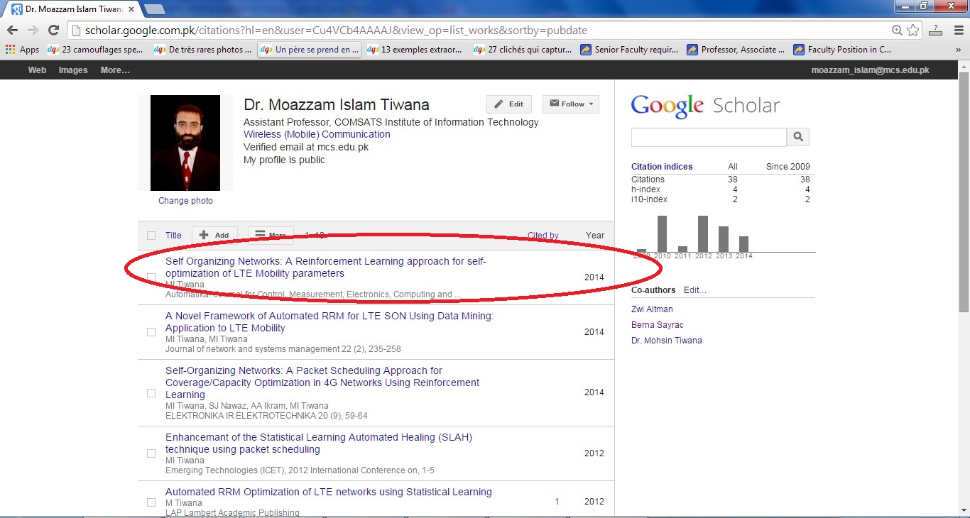Image resolution: width=970 pixels, height=518 pixels.
Task: Bookmark this page with the star icon
Action: tap(912, 31)
